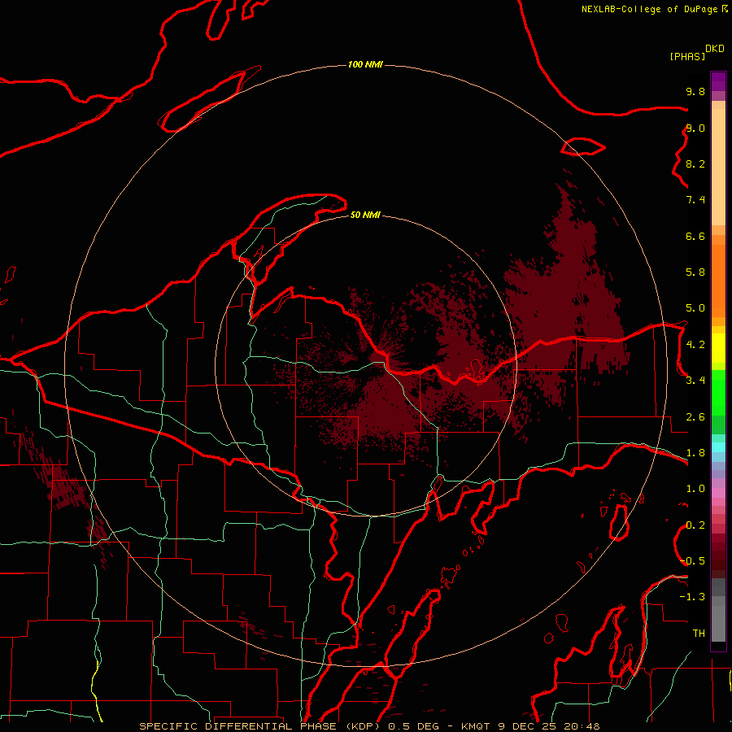Viewport: 732px width, 732px height.
Task: Click the 4.2 value on the color scale
Action: pos(695,345)
